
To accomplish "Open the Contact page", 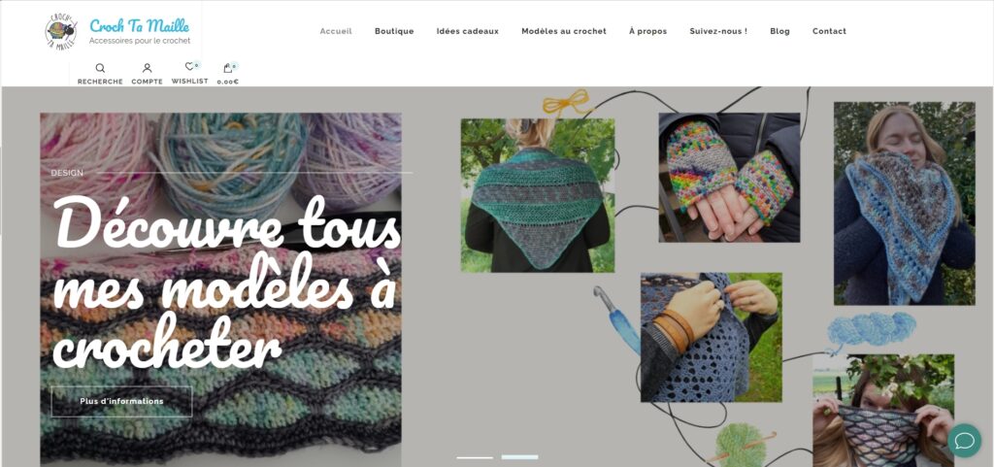I will (x=829, y=31).
